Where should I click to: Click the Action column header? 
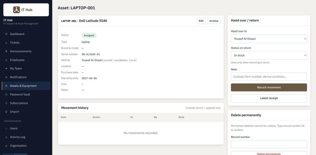tap(96, 117)
